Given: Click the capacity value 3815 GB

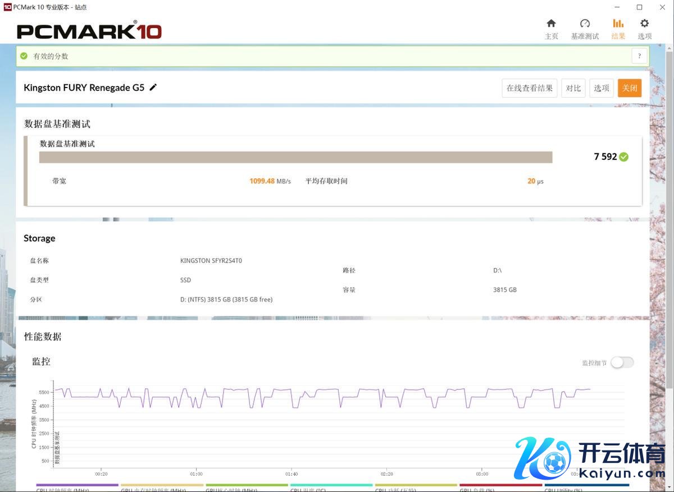Looking at the screenshot, I should click(x=504, y=290).
